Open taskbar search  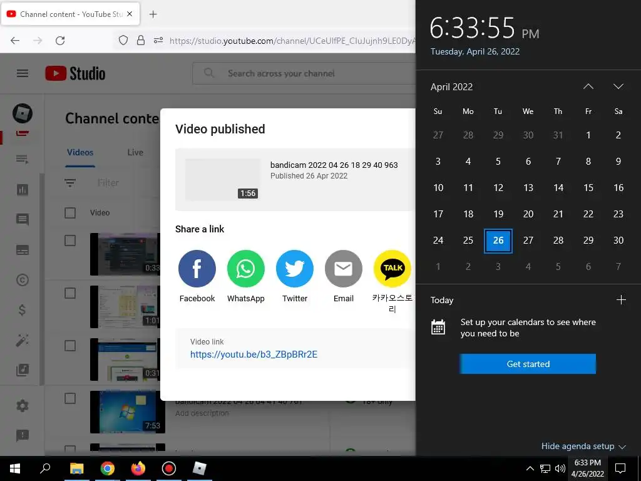pos(45,468)
